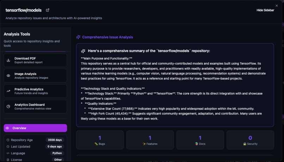Click the Comprehensive Issue Analysis sparkle icon
The width and height of the screenshot is (284, 162).
78,37
